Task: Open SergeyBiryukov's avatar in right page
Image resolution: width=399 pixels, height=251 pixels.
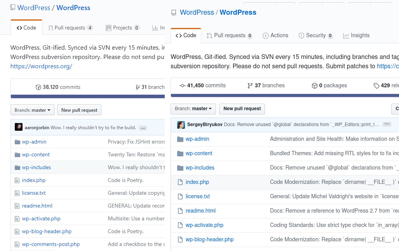Action: tap(181, 125)
